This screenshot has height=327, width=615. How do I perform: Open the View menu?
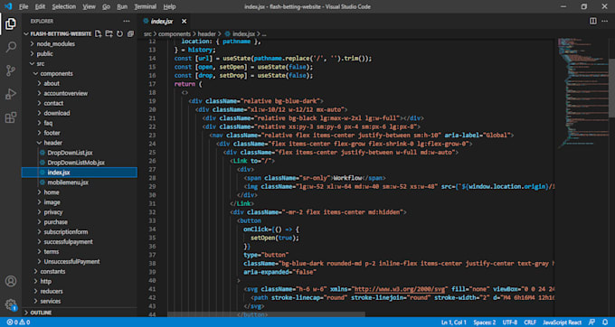89,6
